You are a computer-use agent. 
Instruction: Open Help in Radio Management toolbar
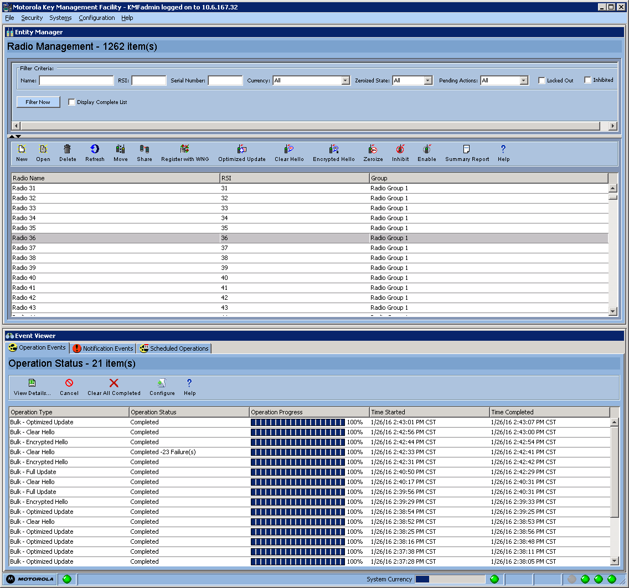[503, 153]
